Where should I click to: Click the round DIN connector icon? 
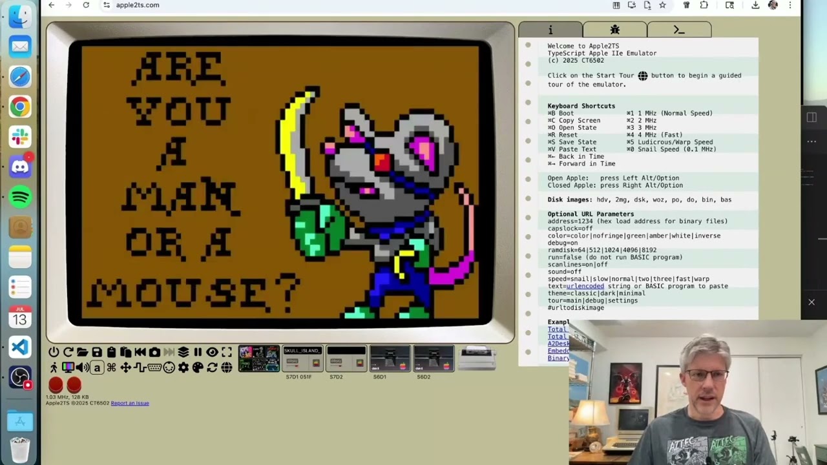click(x=169, y=367)
